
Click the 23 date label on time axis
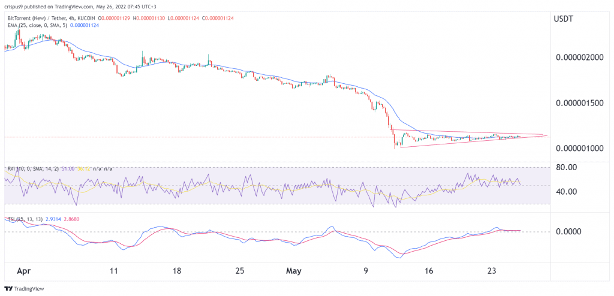click(x=492, y=271)
